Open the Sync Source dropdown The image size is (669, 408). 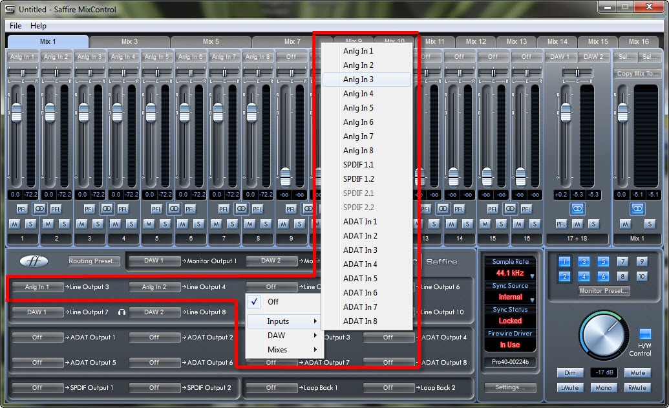tap(511, 297)
